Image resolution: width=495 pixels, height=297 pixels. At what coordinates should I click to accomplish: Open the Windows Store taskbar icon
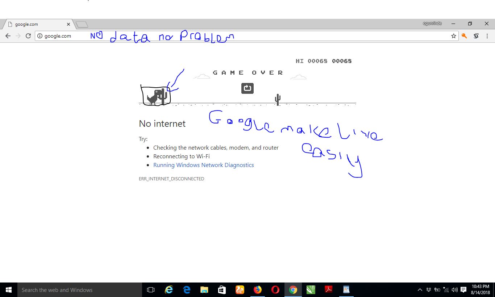(x=222, y=290)
